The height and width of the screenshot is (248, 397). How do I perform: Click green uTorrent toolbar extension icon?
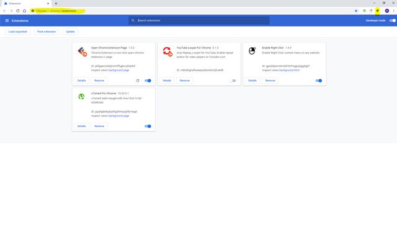[x=364, y=11]
